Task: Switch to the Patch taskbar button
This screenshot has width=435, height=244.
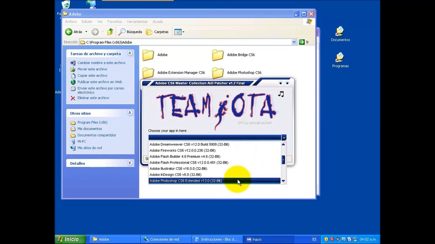Action: tap(268, 239)
